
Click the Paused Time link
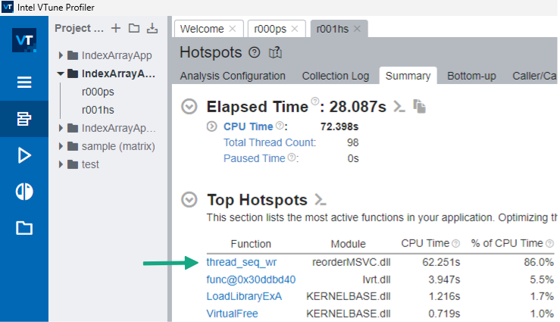255,158
